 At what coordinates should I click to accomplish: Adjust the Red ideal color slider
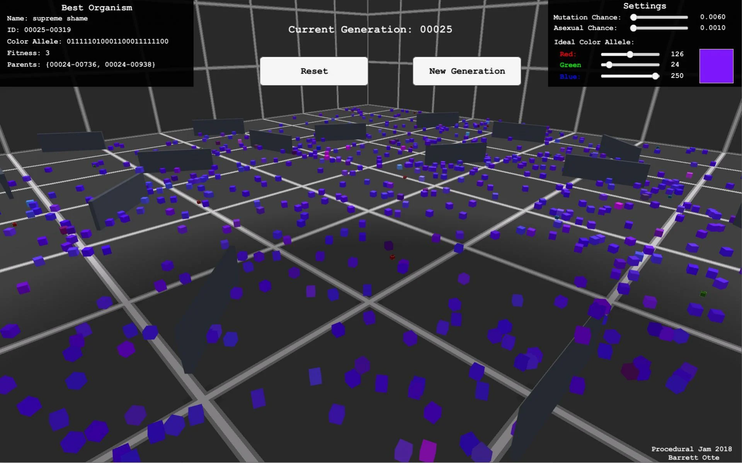coord(630,54)
